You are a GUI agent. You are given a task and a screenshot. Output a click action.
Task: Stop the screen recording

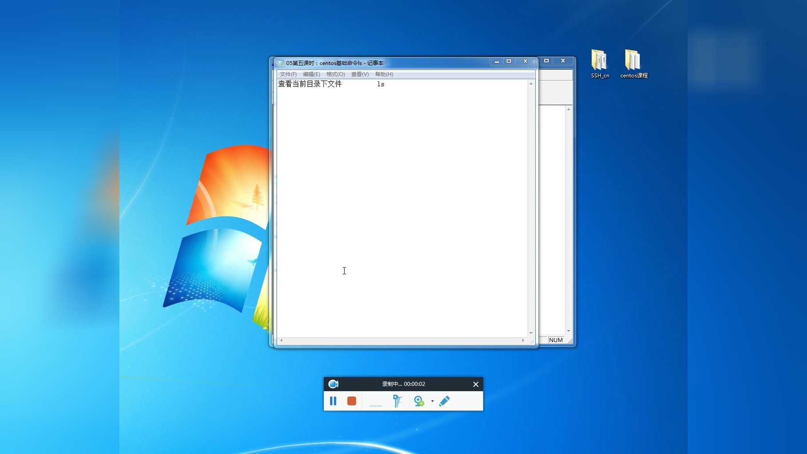pos(352,401)
